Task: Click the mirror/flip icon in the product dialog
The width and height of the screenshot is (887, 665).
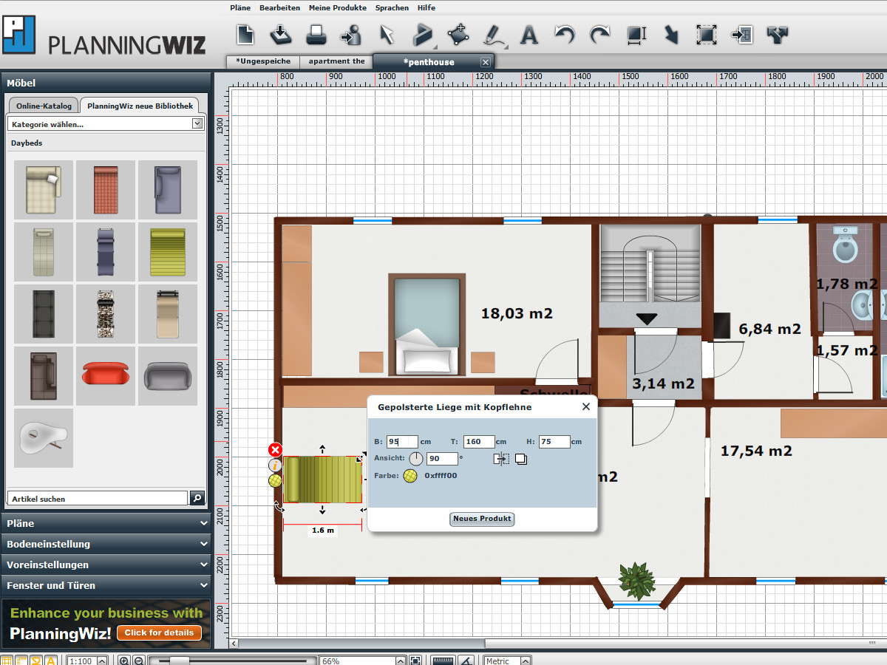Action: tap(502, 459)
